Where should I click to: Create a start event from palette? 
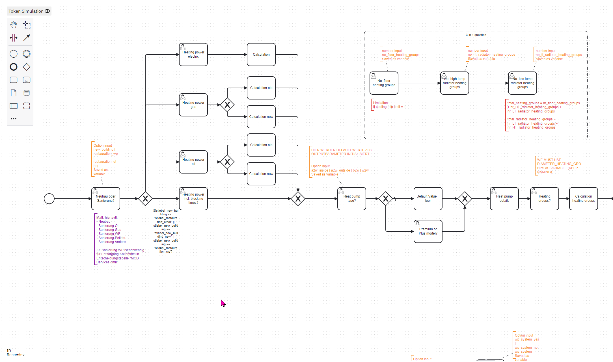pyautogui.click(x=14, y=54)
